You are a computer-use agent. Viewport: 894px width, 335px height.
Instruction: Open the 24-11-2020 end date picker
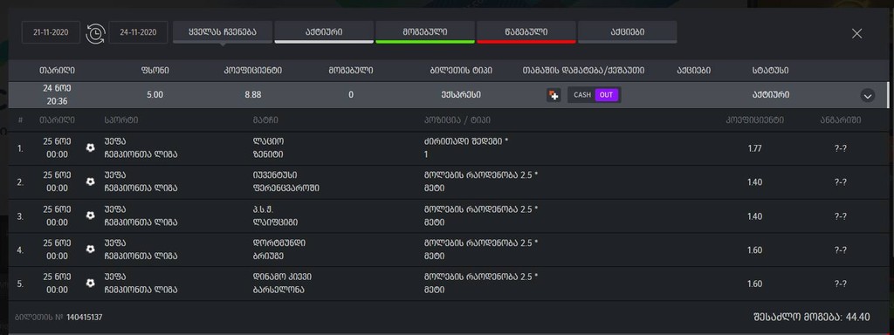point(139,32)
